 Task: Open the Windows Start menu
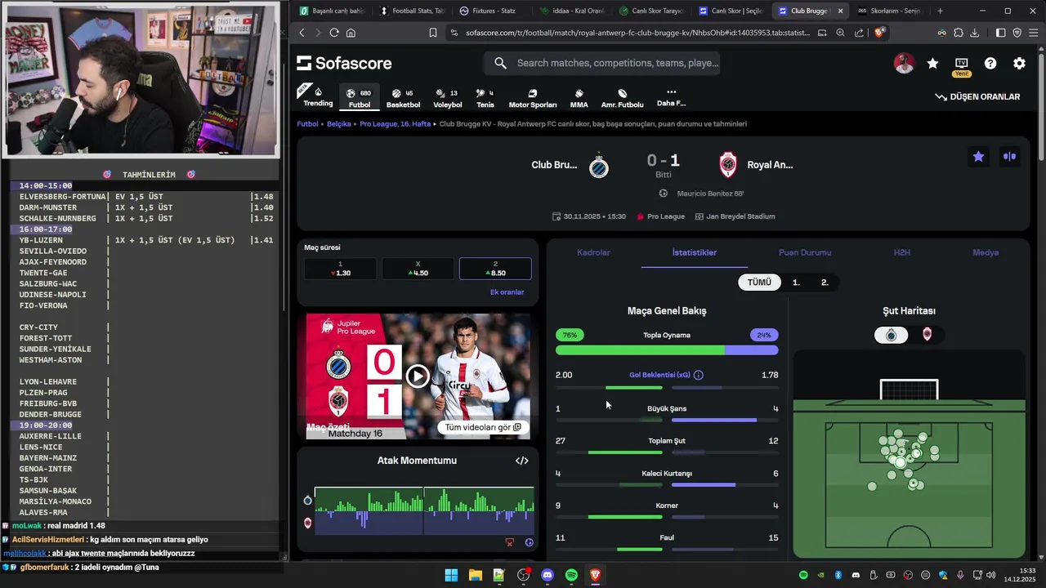point(451,575)
